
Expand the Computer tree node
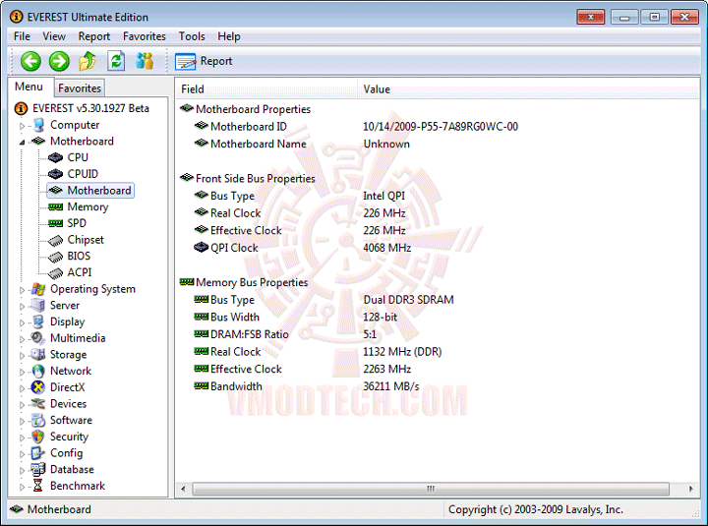22,126
